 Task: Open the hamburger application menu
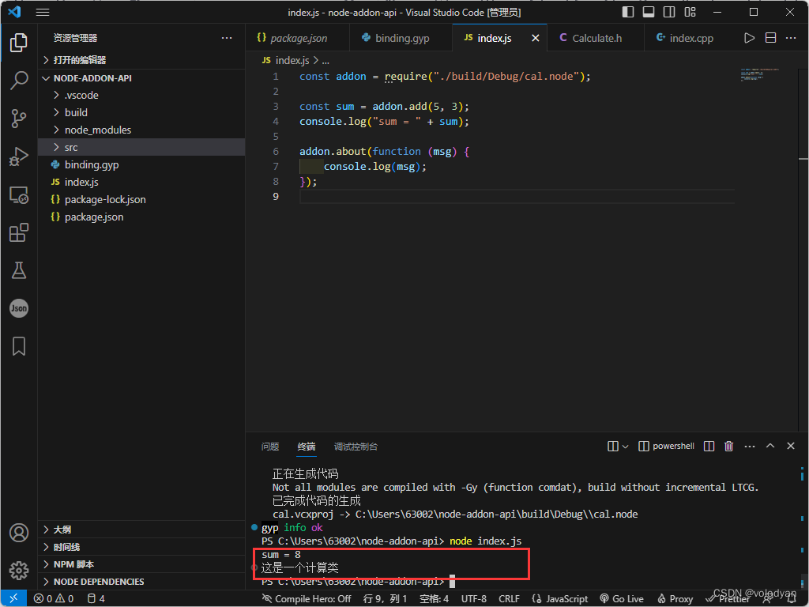tap(43, 12)
